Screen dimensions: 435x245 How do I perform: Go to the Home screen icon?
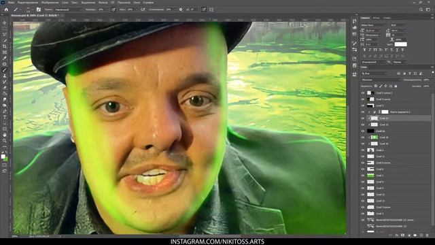click(x=6, y=10)
